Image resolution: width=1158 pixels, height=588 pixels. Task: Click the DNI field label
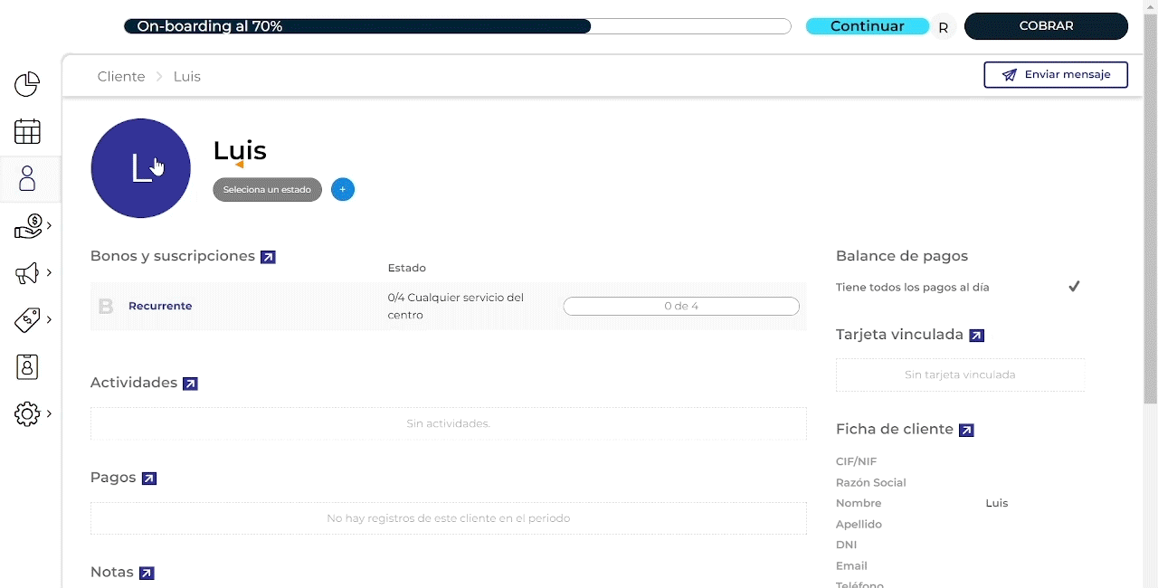click(x=847, y=545)
